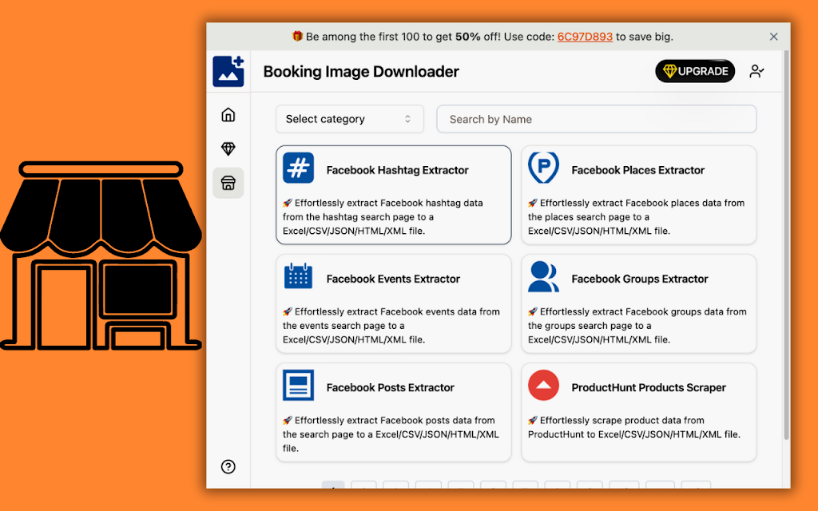Click the ProductHunt Products Scraper red icon
Screen dimensions: 818x511
pos(543,385)
